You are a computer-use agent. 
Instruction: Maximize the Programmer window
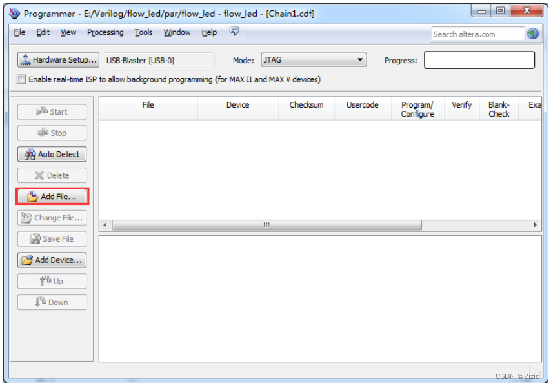coord(501,11)
